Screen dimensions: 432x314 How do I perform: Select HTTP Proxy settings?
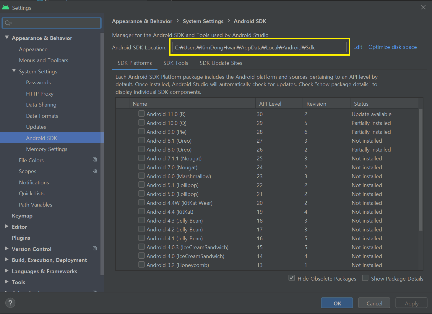40,94
